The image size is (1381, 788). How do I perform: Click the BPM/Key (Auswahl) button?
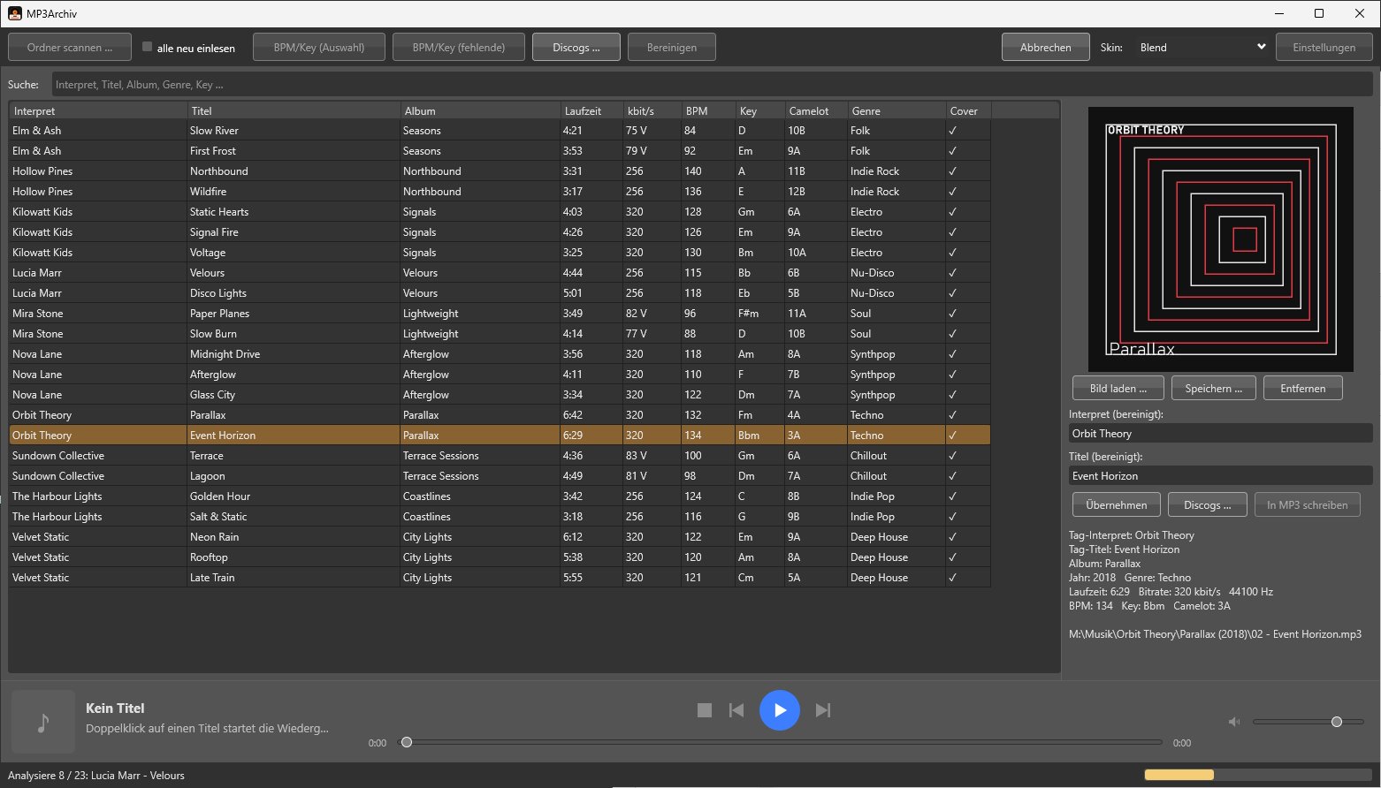319,48
